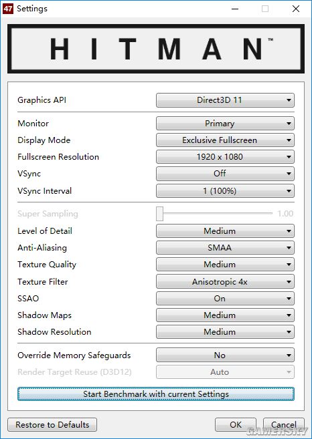Click the HITMAN logo banner
The height and width of the screenshot is (439, 312).
[x=156, y=49]
